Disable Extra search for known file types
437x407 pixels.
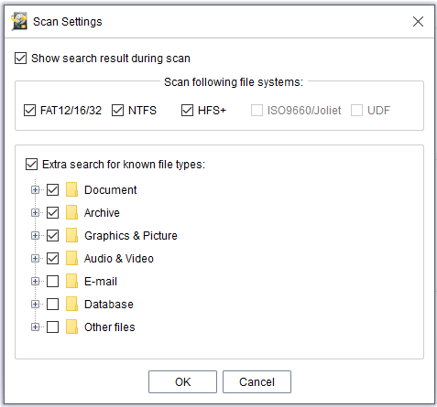(x=32, y=164)
